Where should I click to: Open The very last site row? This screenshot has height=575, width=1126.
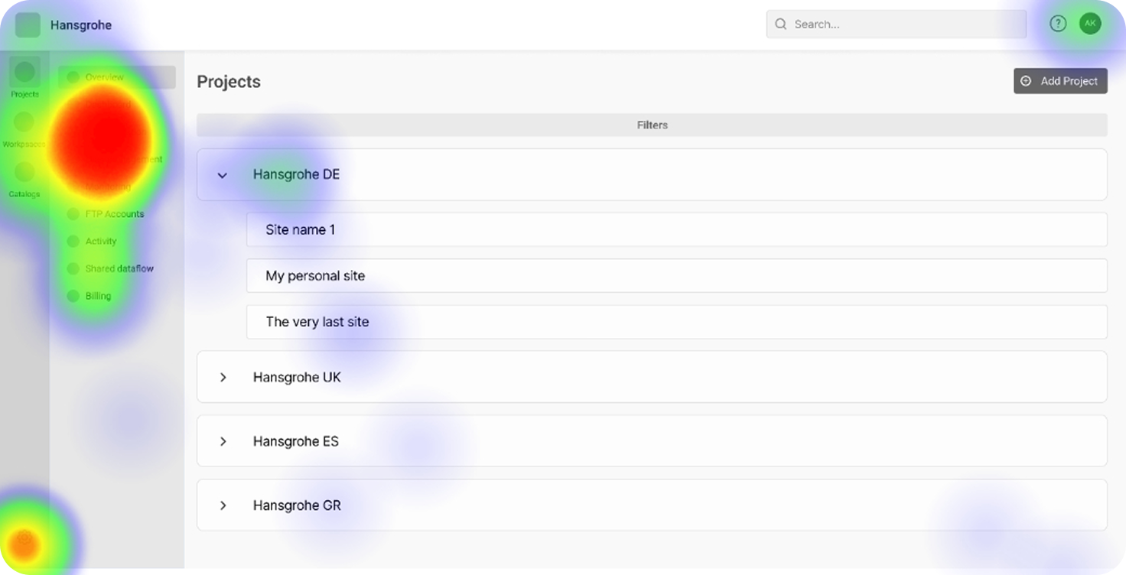[677, 322]
